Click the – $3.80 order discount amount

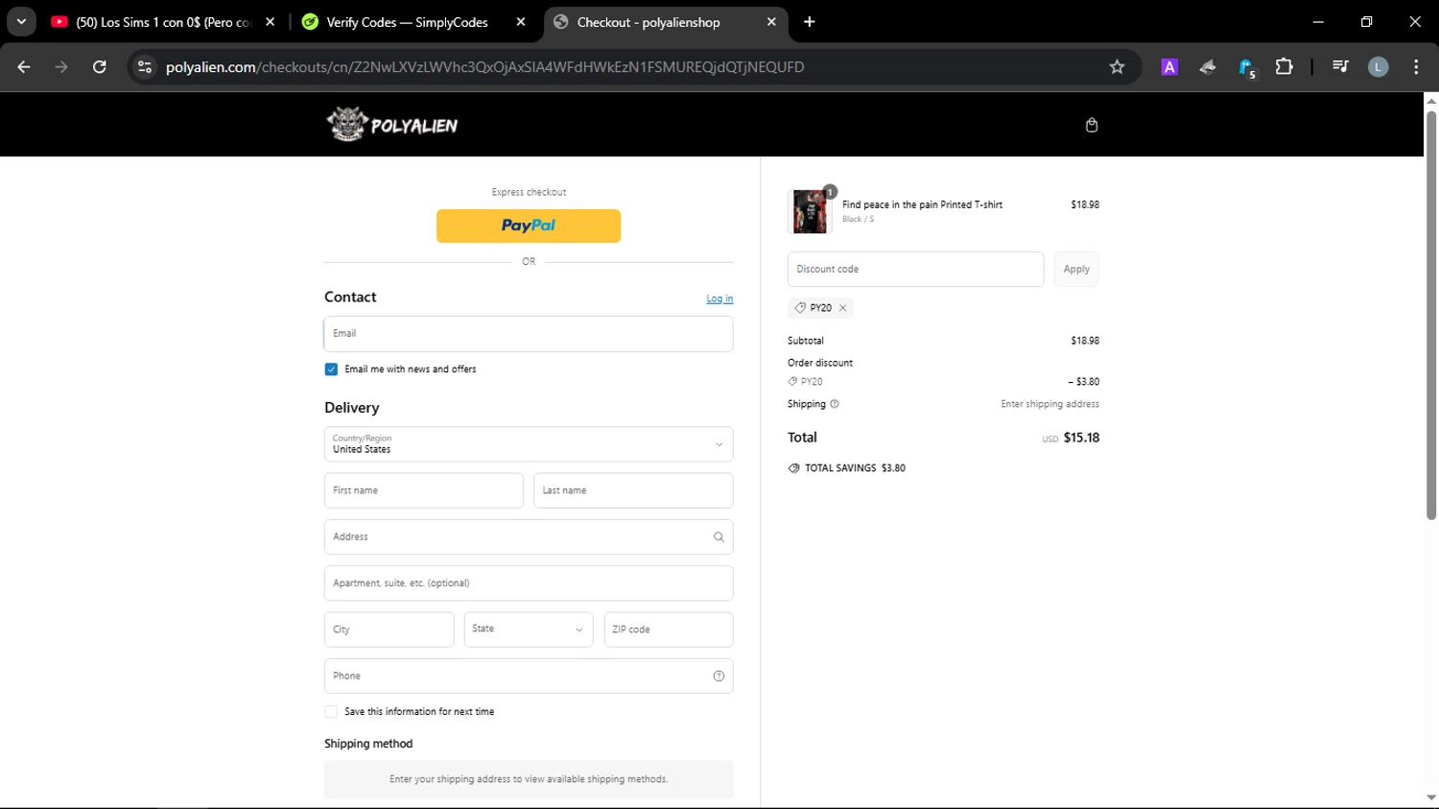(x=1084, y=382)
